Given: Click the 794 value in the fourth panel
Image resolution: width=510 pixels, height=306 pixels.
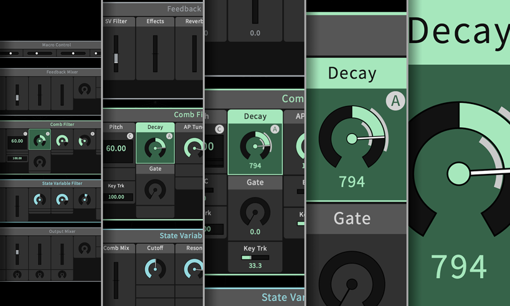Looking at the screenshot, I should point(352,181).
